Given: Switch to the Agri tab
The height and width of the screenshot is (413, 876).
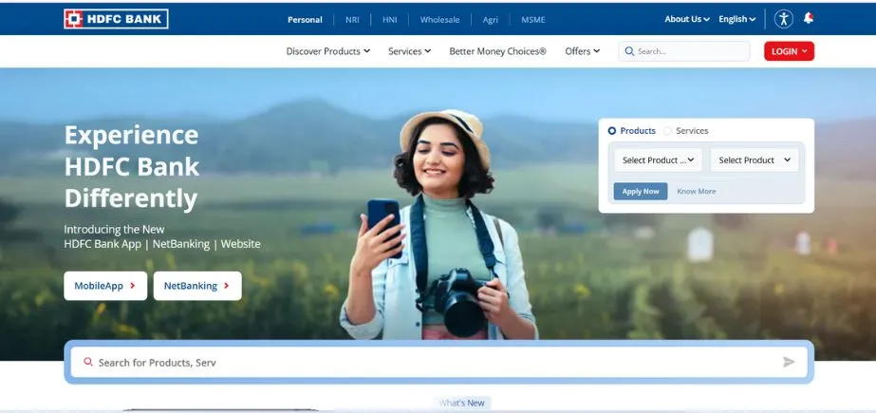Looking at the screenshot, I should [x=490, y=20].
